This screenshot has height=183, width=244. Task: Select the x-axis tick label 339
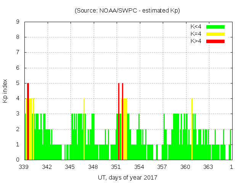[x=24, y=167]
